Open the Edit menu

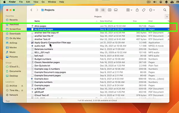pyautogui.click(x=28, y=2)
